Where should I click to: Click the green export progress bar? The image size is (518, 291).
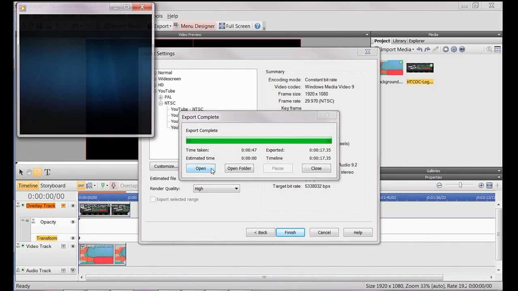pos(259,141)
